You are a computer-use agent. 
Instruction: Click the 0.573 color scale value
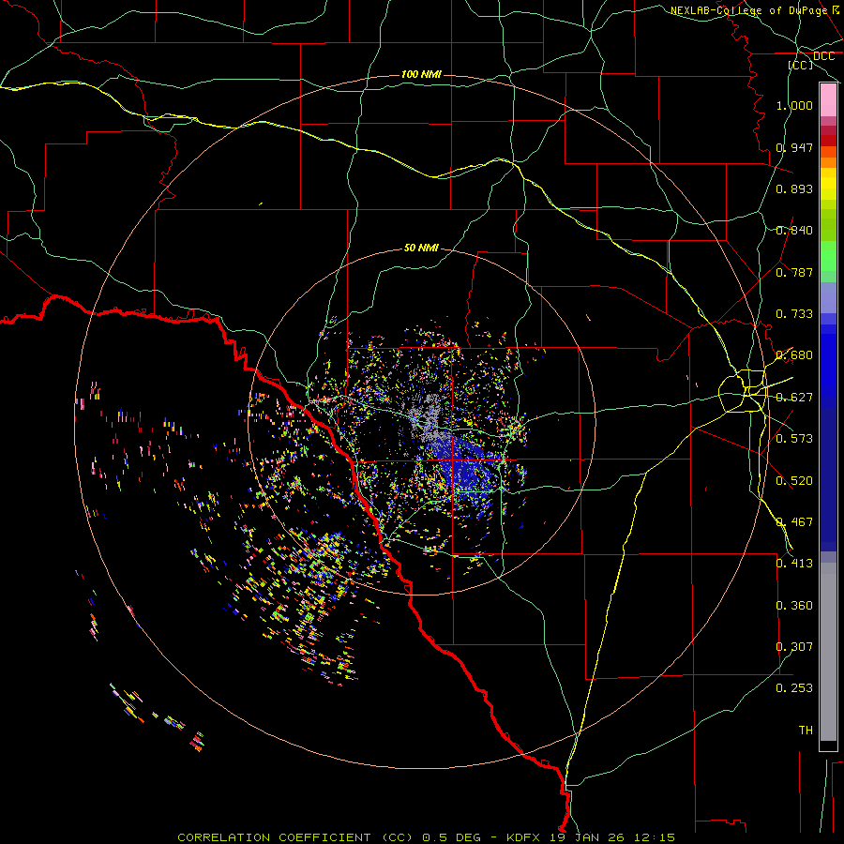(x=794, y=439)
